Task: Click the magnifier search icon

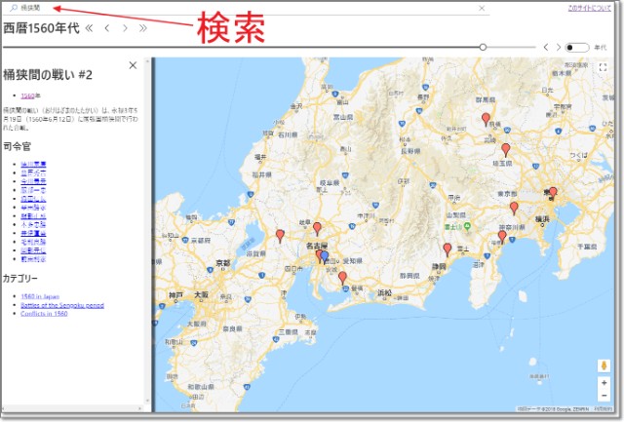Action: pos(13,8)
